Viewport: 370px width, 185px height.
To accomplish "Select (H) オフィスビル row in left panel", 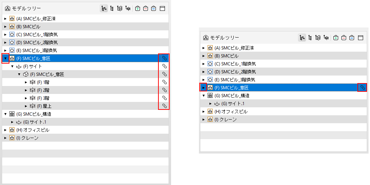I will [x=85, y=130].
